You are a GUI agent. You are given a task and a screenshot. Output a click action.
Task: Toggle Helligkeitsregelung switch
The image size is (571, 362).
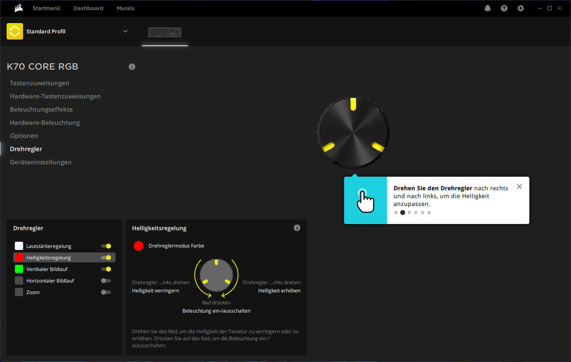tap(106, 257)
